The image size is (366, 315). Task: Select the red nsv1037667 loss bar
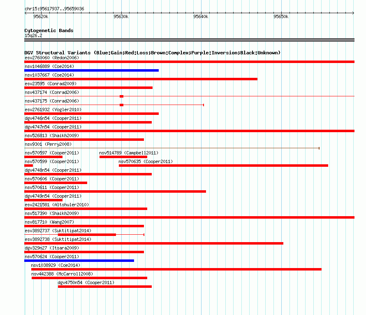click(141, 79)
